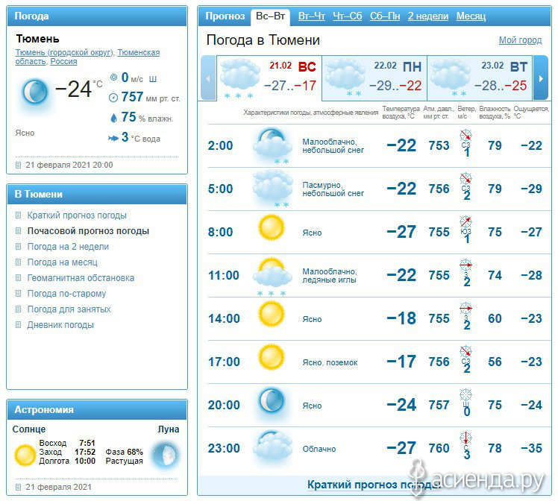
Task: Open Геомагнитная обстановка link
Action: (81, 278)
